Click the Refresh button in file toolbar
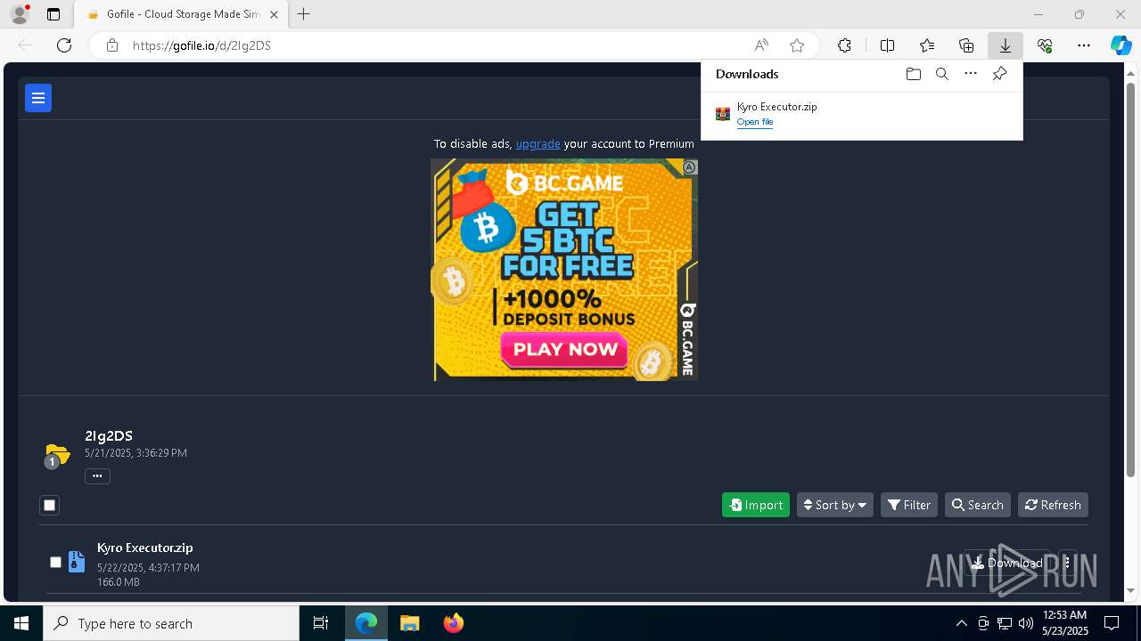This screenshot has height=641, width=1141. [1053, 505]
